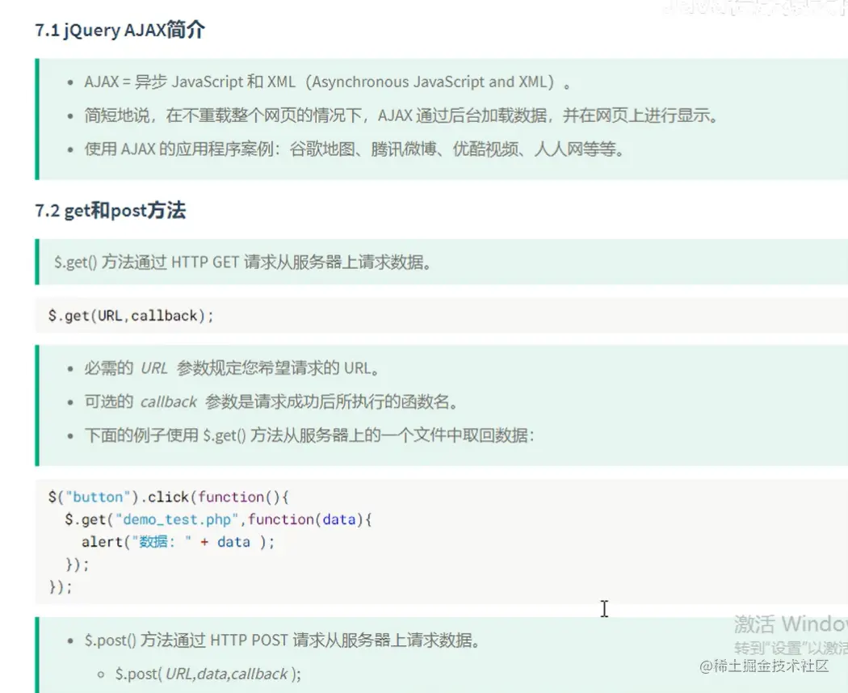The height and width of the screenshot is (693, 848).
Task: Click the bullet "必需的 URL 参数规定"
Action: pos(232,368)
